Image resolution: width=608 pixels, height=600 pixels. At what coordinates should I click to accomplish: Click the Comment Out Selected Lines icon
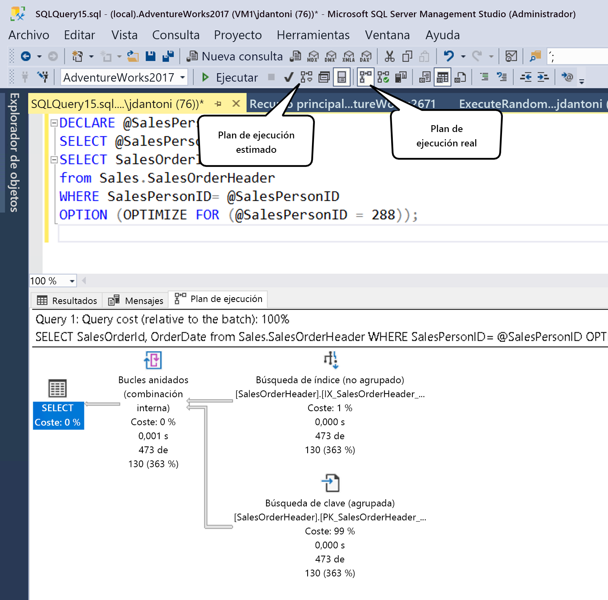[484, 76]
